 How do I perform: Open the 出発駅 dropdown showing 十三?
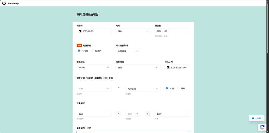(94, 89)
